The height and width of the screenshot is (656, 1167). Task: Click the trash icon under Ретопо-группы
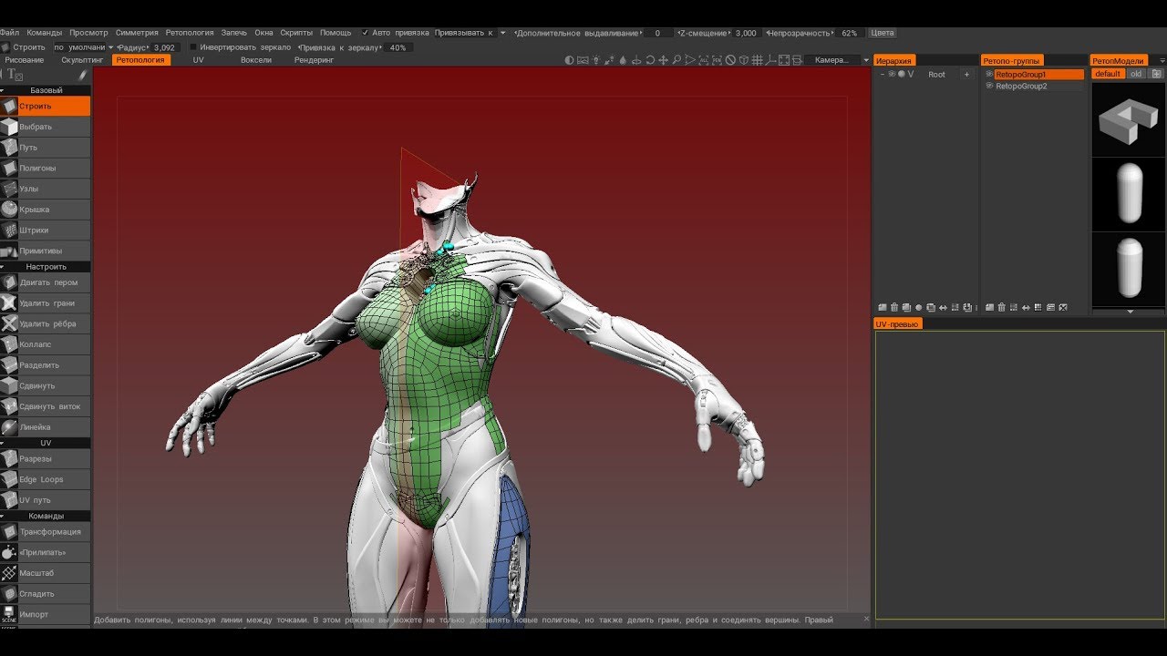click(x=1002, y=307)
